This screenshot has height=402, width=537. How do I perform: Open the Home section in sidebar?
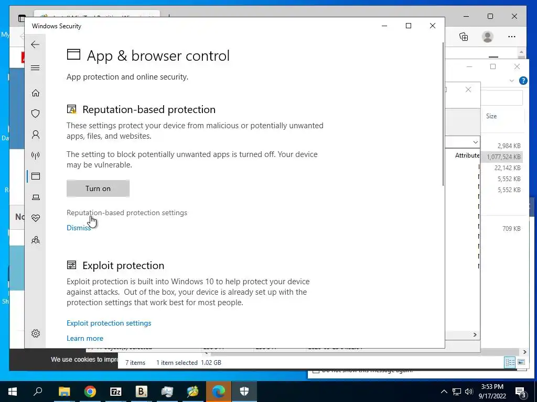coord(36,93)
